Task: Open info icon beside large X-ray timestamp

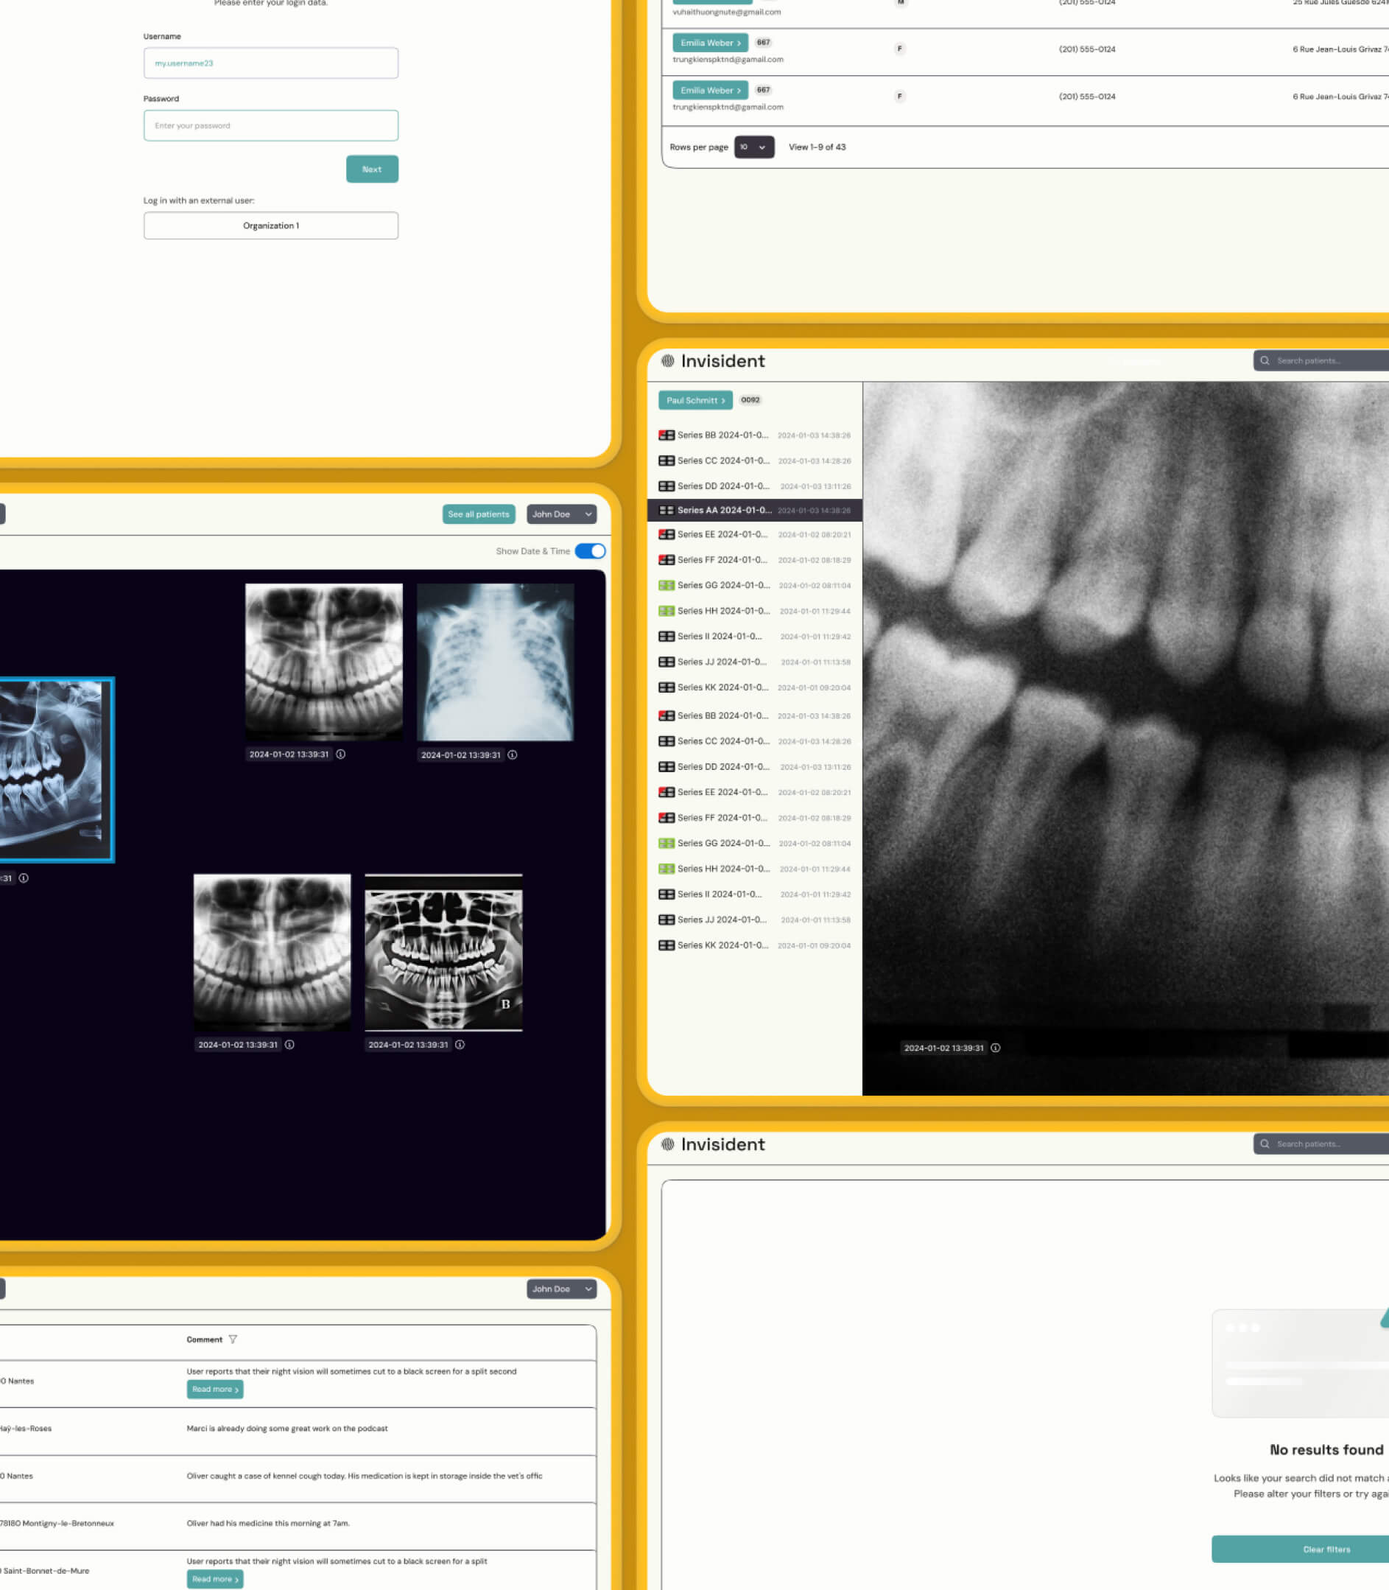Action: 995,1048
